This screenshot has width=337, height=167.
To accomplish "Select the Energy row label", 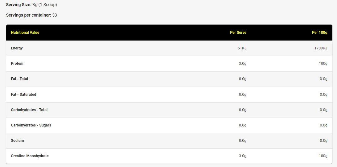I will pos(17,48).
